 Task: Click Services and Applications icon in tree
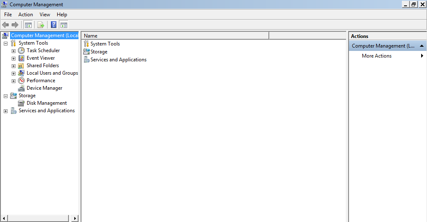point(13,111)
